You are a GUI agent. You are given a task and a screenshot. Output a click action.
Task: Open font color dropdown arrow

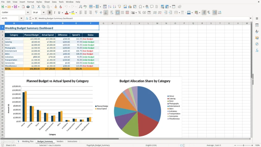pyautogui.click(x=70, y=13)
